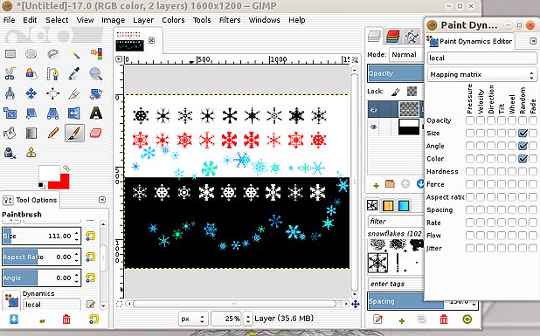Enable Jitter Pressure checkbox

470,248
